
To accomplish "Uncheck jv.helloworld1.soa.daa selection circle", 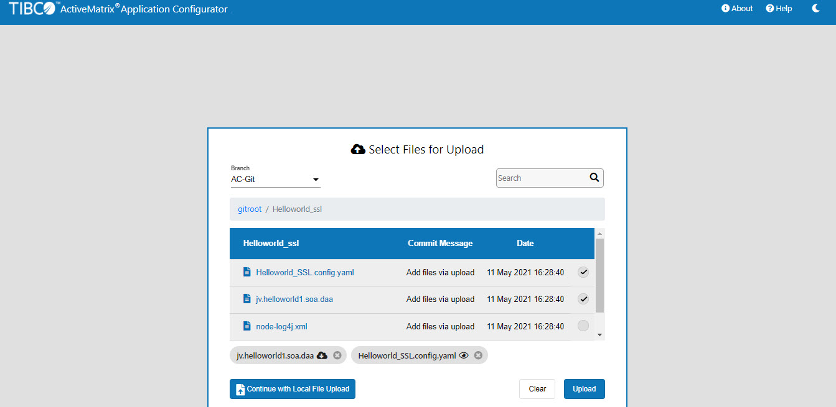I will [583, 299].
